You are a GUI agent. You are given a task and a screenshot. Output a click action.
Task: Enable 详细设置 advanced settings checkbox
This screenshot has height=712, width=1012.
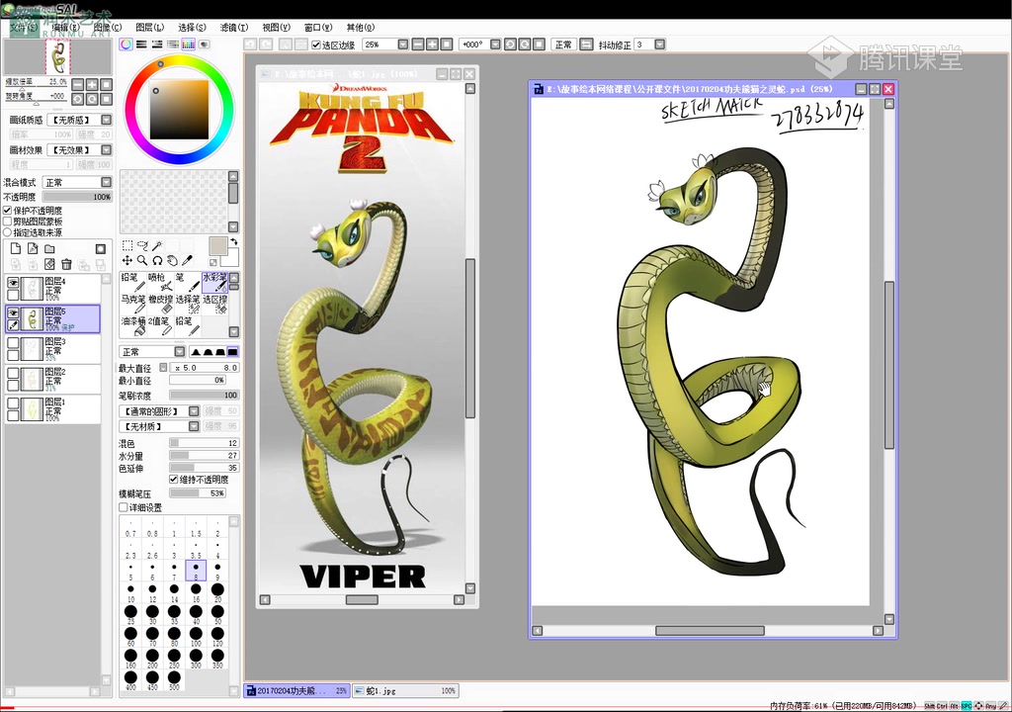click(124, 508)
